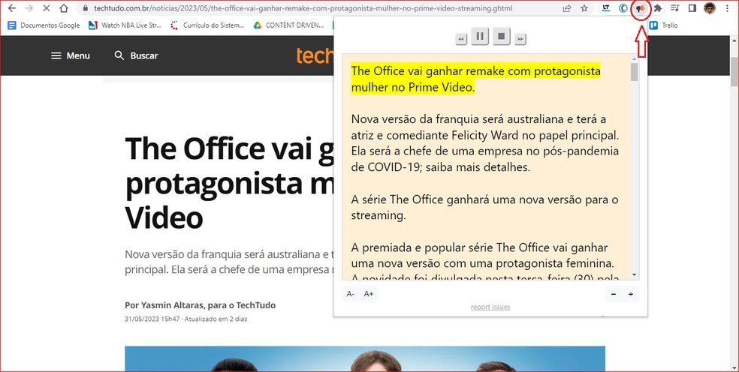Click the date text '31/05/2023 15h47'
Screen dimensions: 739x372
[152, 319]
